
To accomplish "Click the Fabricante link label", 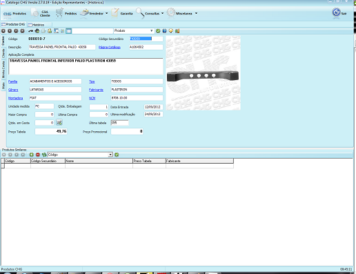I will click(96, 90).
